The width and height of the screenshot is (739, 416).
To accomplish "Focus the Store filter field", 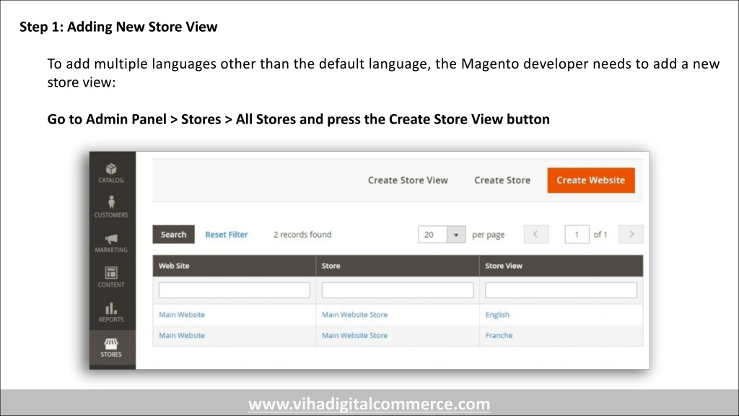I will 398,290.
